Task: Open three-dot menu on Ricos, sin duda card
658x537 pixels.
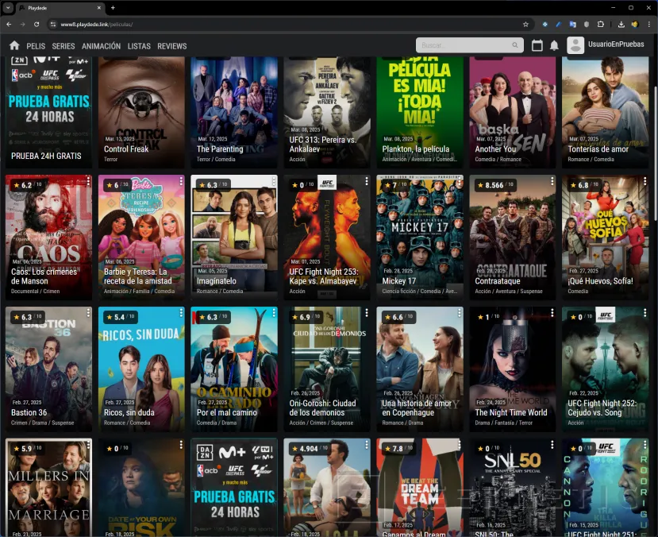Action: (181, 313)
